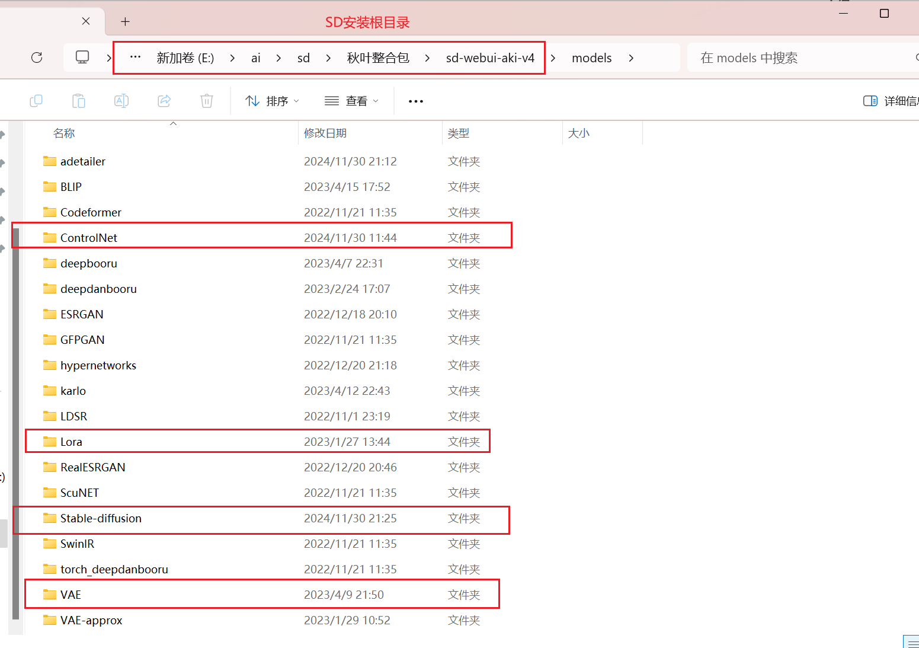Open the 排序 sort dropdown
919x648 pixels.
click(273, 101)
